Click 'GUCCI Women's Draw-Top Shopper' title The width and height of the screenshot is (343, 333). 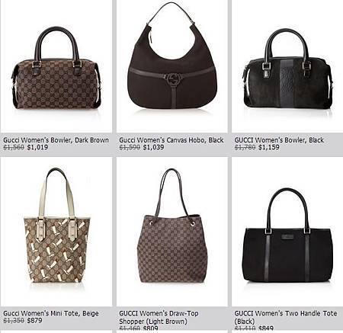click(159, 317)
